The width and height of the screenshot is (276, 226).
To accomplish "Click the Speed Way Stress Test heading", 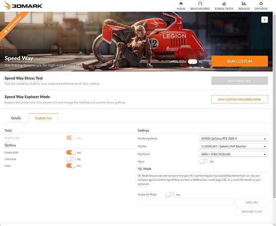I will (23, 78).
